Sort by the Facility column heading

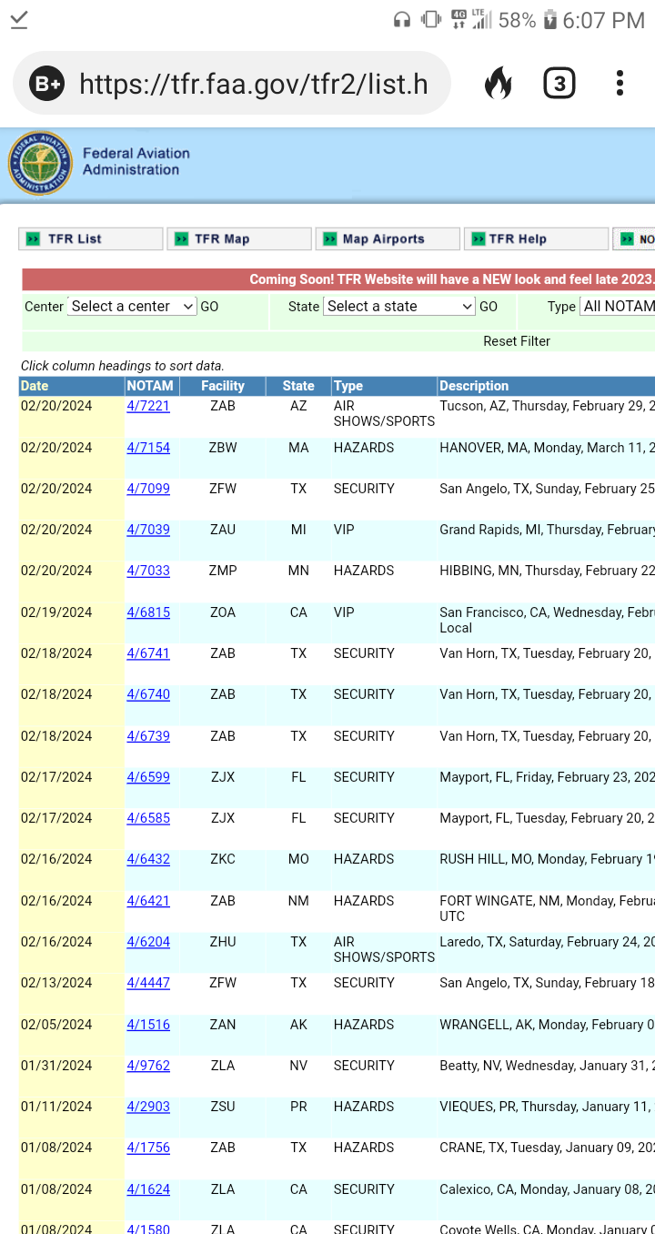point(223,386)
